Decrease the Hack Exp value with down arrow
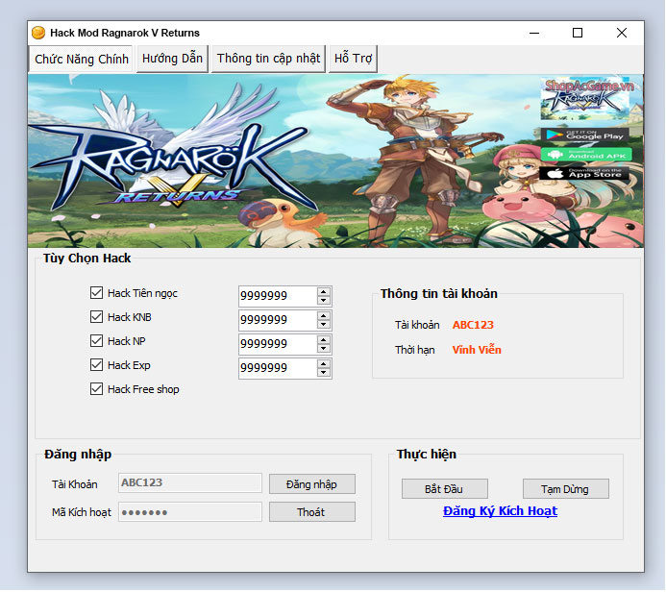 (x=324, y=373)
